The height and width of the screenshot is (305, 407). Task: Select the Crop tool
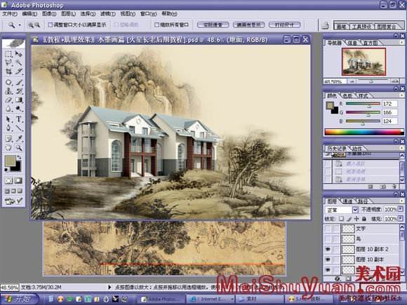(8, 72)
